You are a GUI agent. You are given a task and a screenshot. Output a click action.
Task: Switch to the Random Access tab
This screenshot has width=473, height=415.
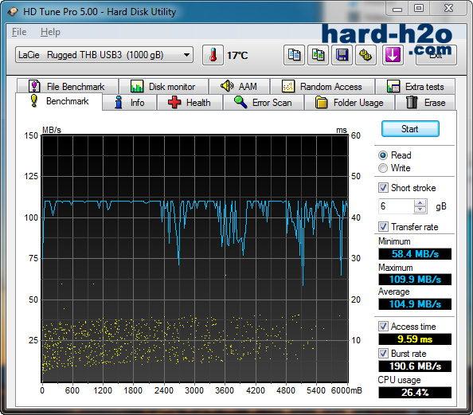[x=322, y=86]
